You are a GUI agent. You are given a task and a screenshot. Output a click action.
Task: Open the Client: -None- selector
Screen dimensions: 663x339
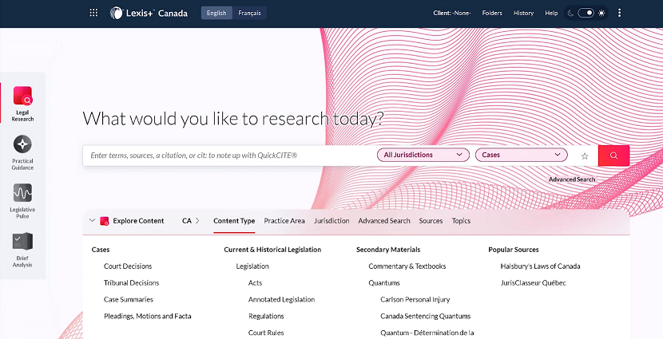(x=452, y=13)
